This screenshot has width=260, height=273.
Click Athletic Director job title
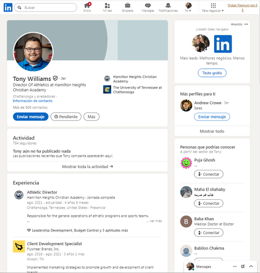tap(42, 192)
